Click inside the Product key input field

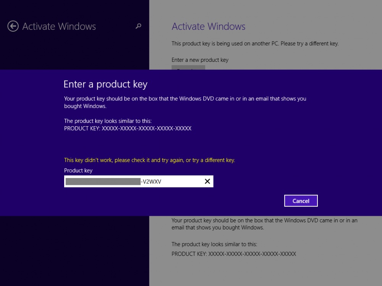139,182
